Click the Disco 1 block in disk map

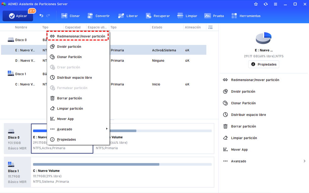pos(17,172)
